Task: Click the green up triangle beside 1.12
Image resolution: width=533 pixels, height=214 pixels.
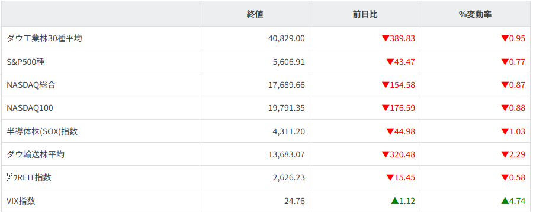Action: [394, 201]
